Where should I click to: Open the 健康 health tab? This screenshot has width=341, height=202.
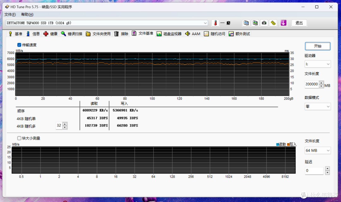(x=51, y=34)
